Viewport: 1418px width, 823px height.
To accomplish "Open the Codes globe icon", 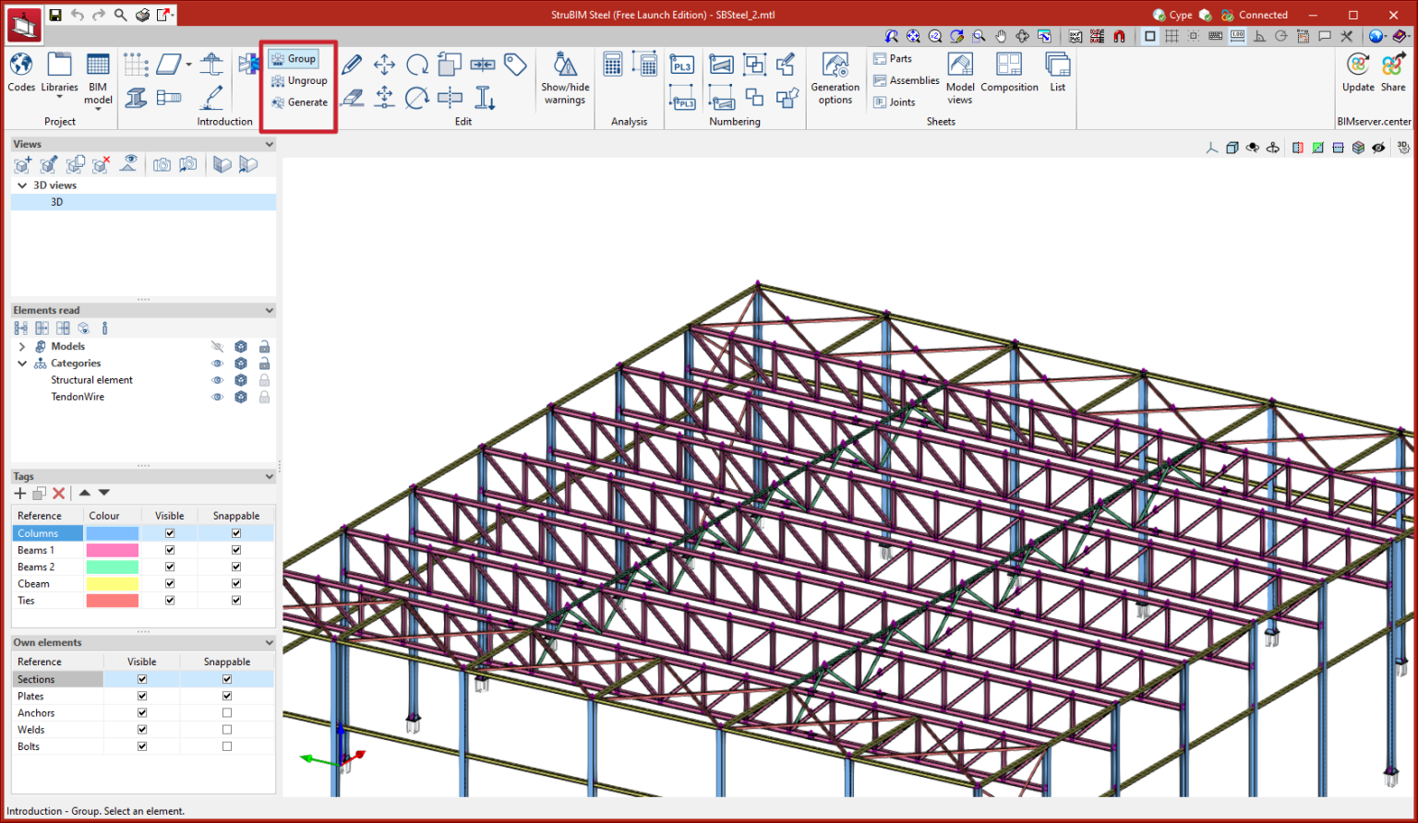I will pyautogui.click(x=21, y=66).
